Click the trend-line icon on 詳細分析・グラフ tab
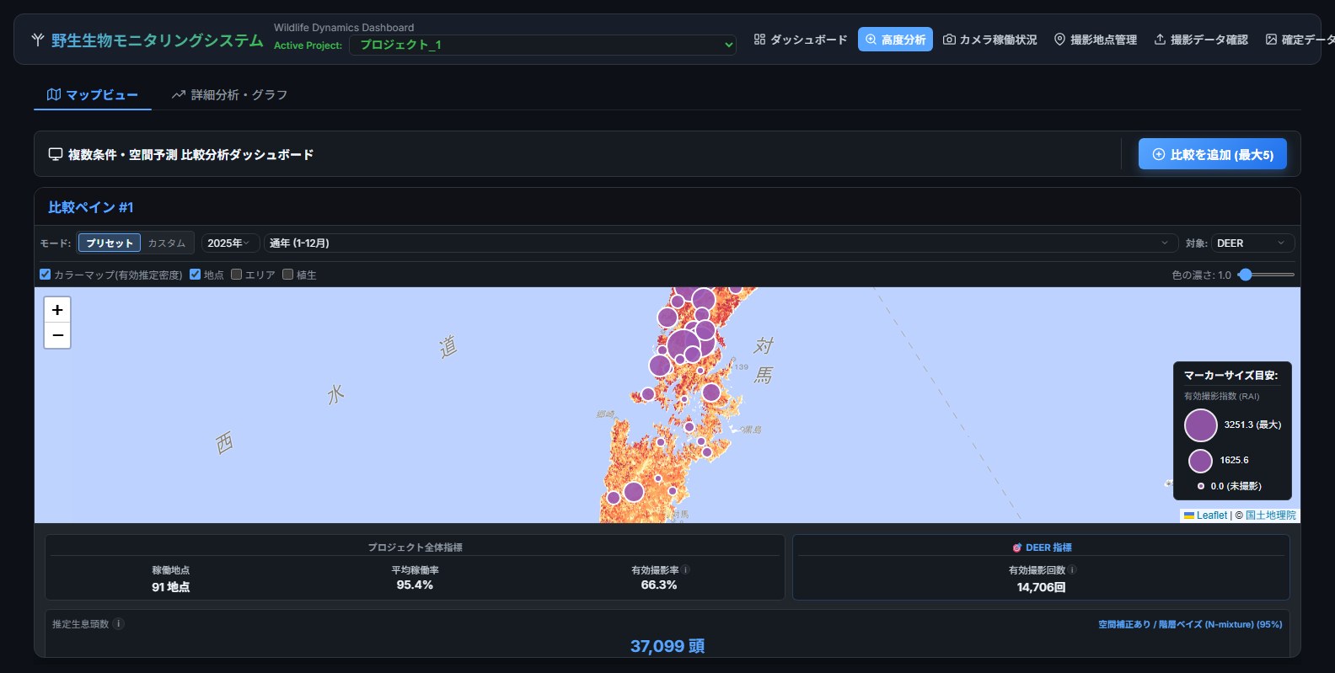The height and width of the screenshot is (673, 1335). [179, 94]
